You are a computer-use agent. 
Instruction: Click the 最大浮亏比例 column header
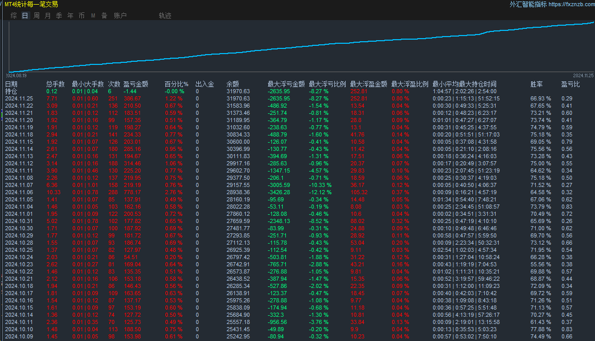328,84
